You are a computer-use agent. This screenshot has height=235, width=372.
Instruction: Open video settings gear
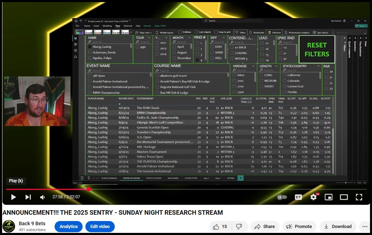[x=314, y=197]
